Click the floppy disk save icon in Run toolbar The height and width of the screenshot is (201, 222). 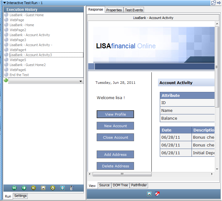43,188
